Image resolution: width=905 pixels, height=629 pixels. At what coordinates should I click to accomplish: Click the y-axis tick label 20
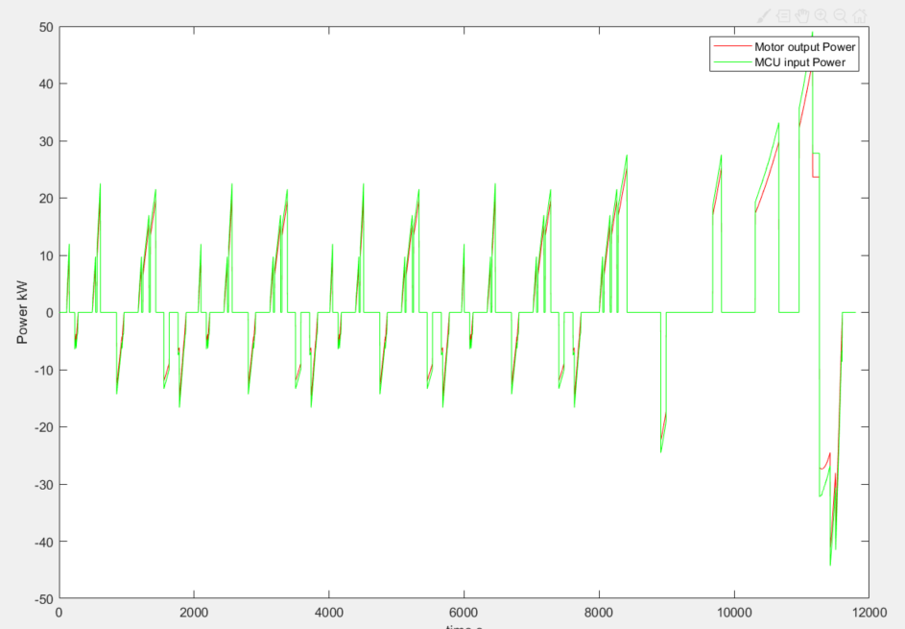[x=46, y=199]
